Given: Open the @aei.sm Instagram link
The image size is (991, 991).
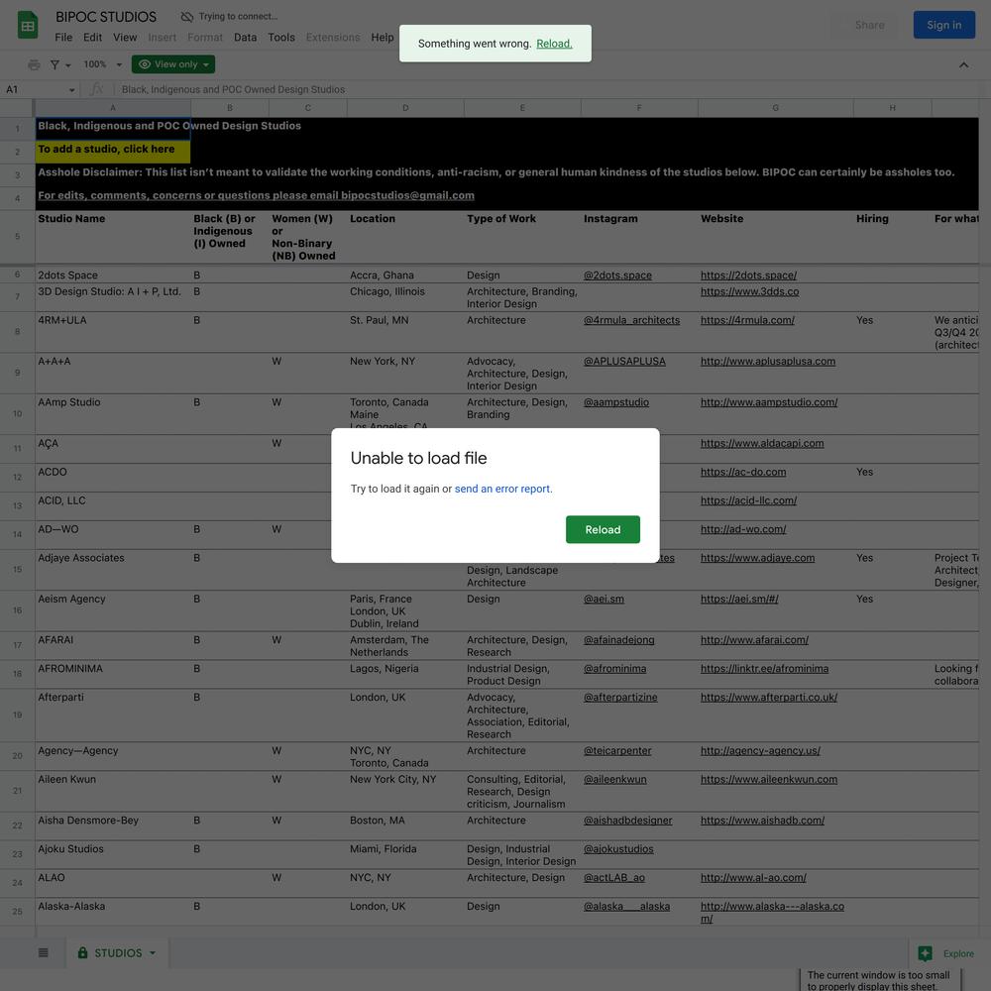Looking at the screenshot, I should 604,600.
